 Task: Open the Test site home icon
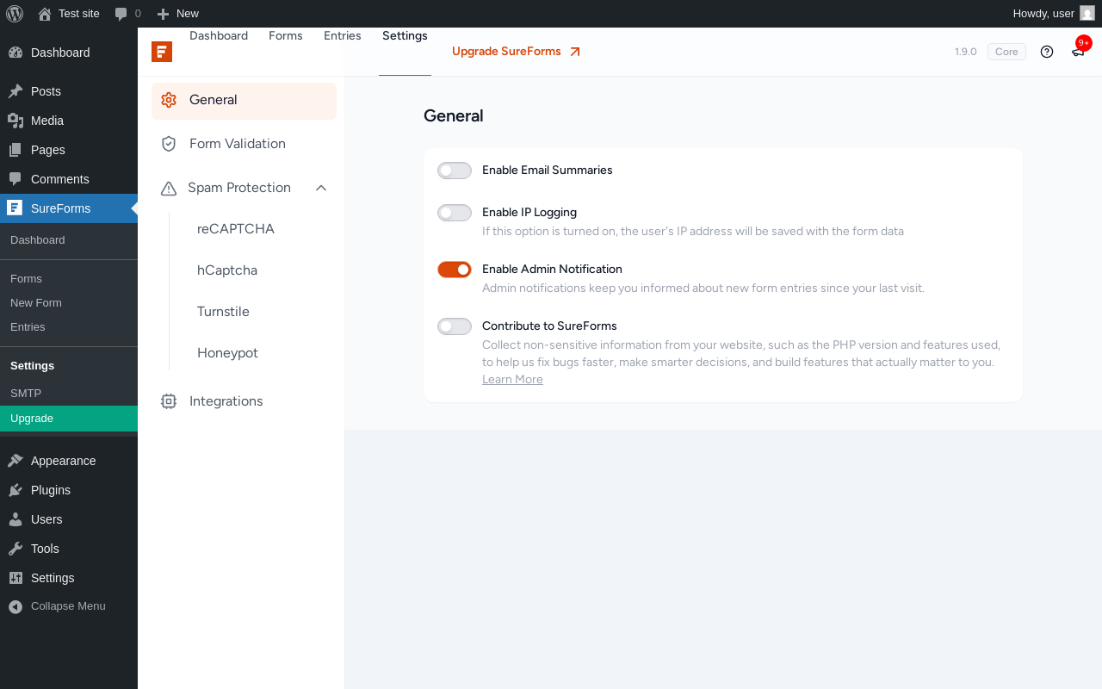[45, 14]
